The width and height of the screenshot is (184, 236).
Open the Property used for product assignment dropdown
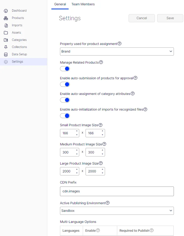point(117,51)
